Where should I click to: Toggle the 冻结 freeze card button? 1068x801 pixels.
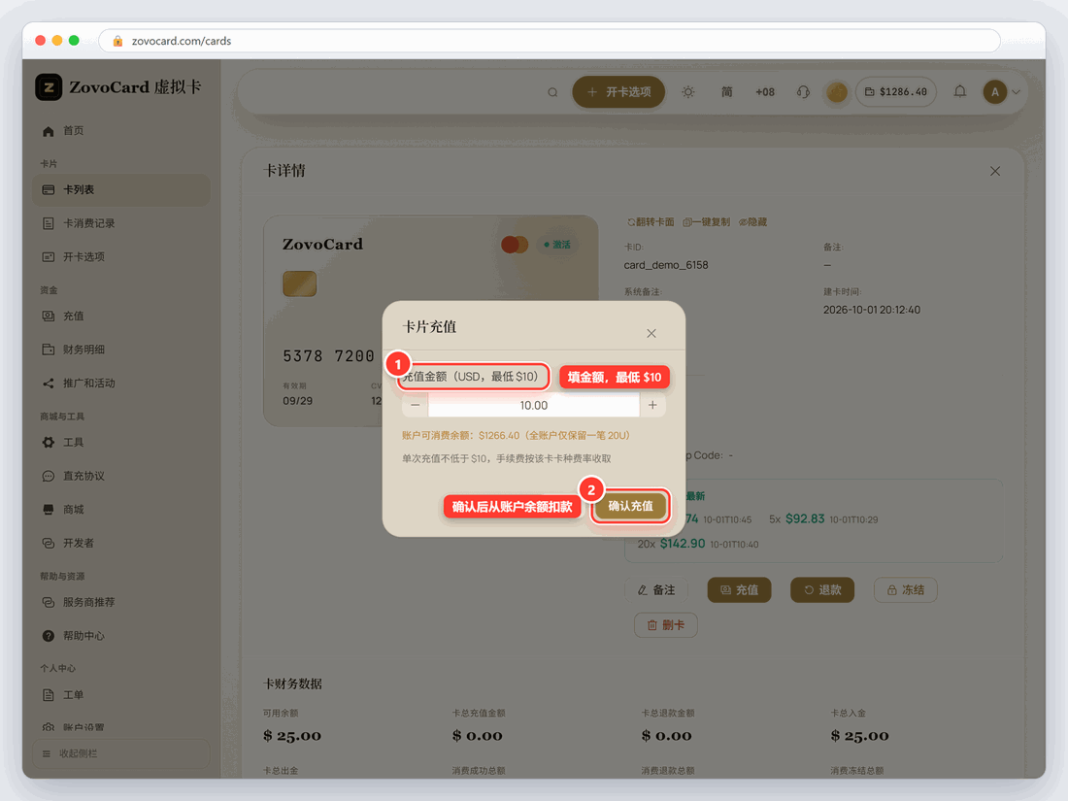click(x=905, y=590)
